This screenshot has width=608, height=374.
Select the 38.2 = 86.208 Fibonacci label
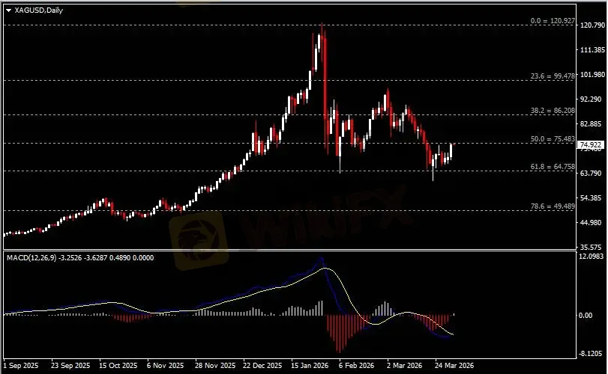(x=553, y=111)
